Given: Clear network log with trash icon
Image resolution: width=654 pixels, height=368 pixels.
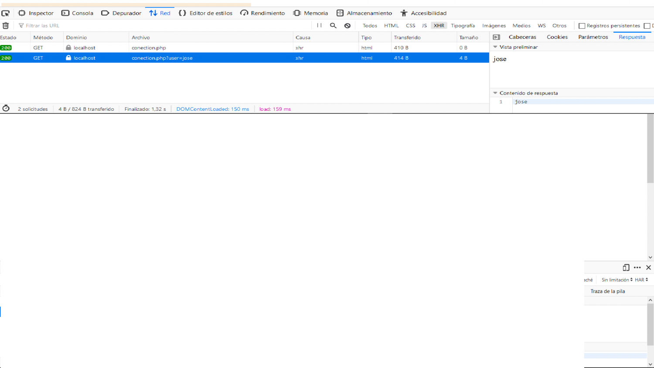Looking at the screenshot, I should [x=6, y=26].
